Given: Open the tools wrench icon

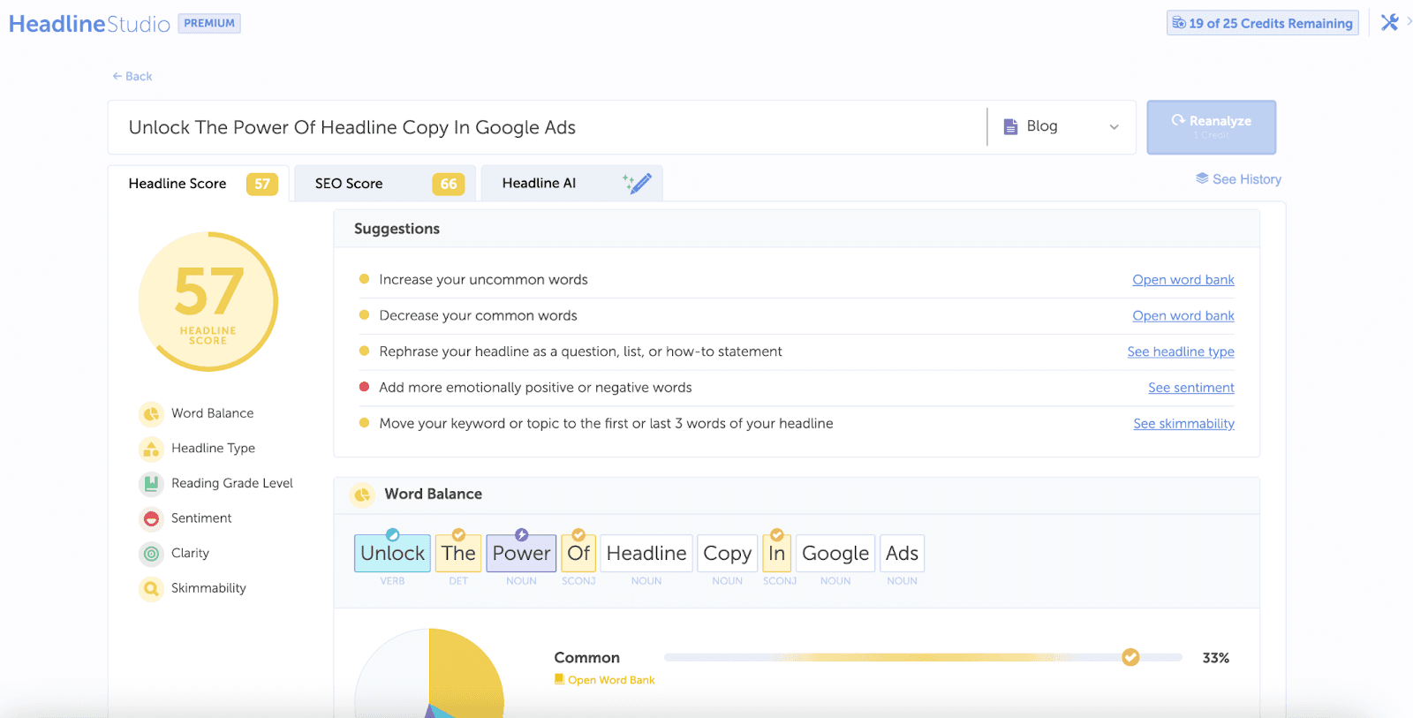Looking at the screenshot, I should 1389,23.
